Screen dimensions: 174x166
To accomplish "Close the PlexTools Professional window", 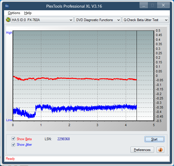I will click(x=163, y=5).
